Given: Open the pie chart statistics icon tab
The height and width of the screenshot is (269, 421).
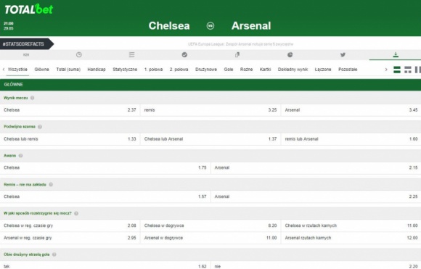Looking at the screenshot, I should pos(290,54).
